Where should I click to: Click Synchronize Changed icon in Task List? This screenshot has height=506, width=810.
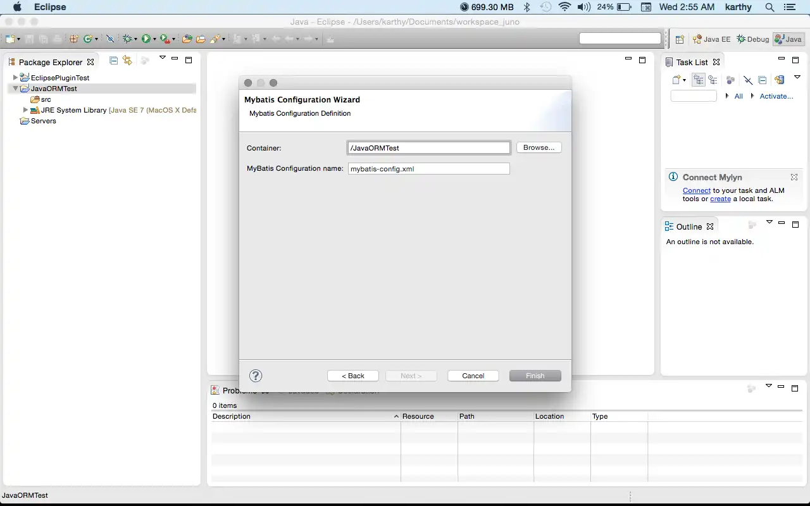780,80
